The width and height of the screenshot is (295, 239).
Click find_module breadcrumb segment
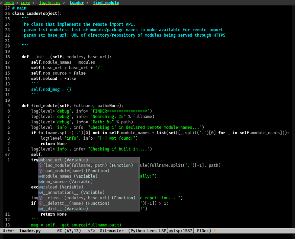[106, 3]
